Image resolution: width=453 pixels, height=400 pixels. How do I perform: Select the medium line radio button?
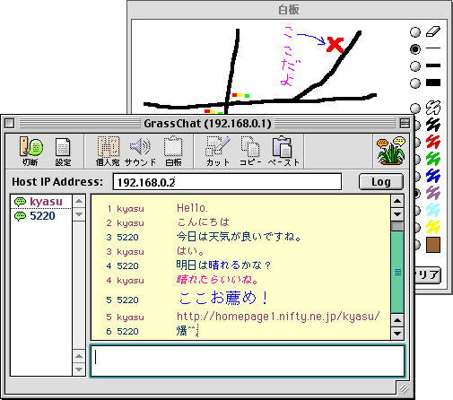[x=415, y=66]
